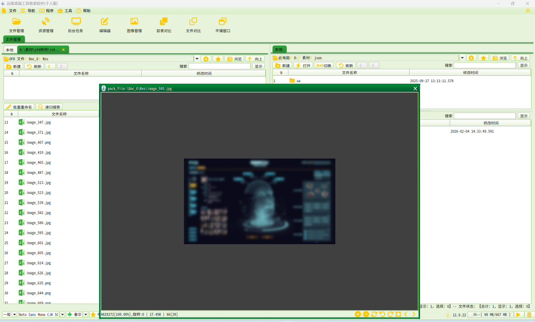
Task: Zoom out with the viewer minus icon
Action: pyautogui.click(x=366, y=314)
